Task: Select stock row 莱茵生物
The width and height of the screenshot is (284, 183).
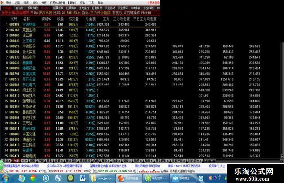Action: pos(80,30)
